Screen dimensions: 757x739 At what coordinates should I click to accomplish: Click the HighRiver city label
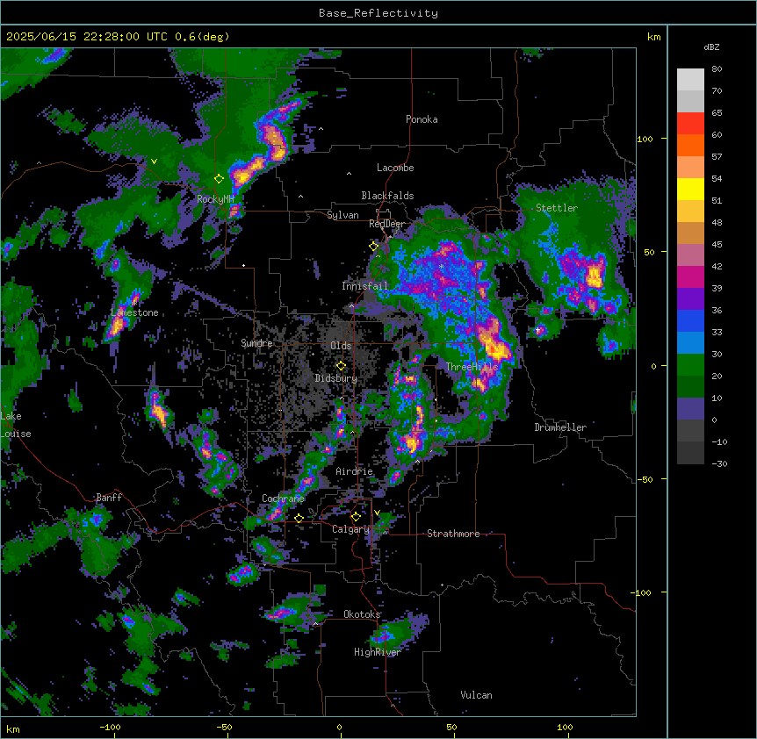[378, 652]
